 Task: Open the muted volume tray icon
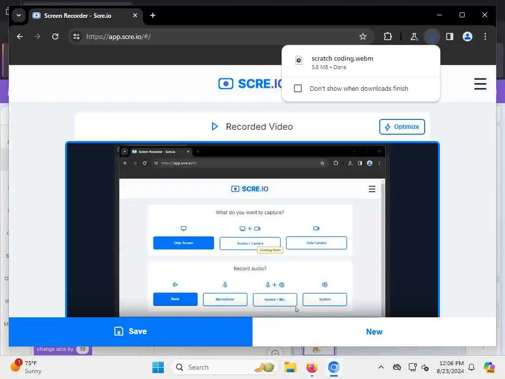click(425, 367)
